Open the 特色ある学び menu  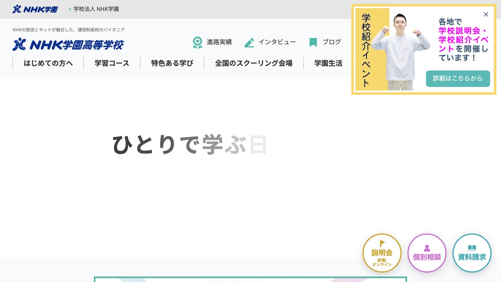(x=172, y=63)
